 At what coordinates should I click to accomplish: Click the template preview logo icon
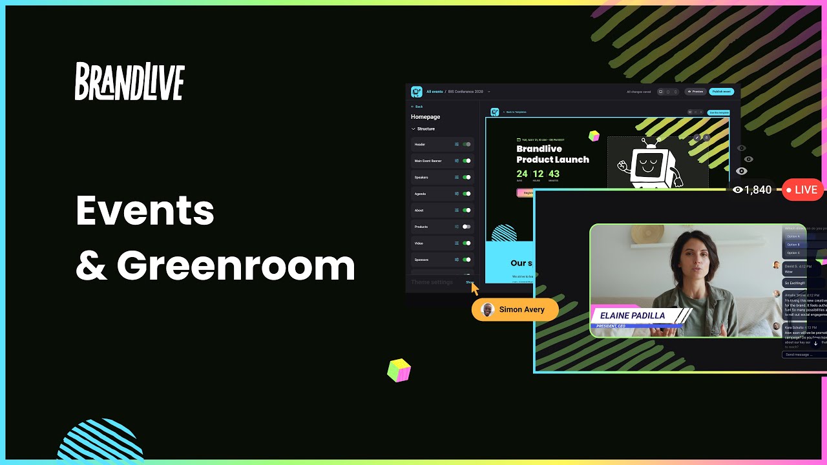495,112
